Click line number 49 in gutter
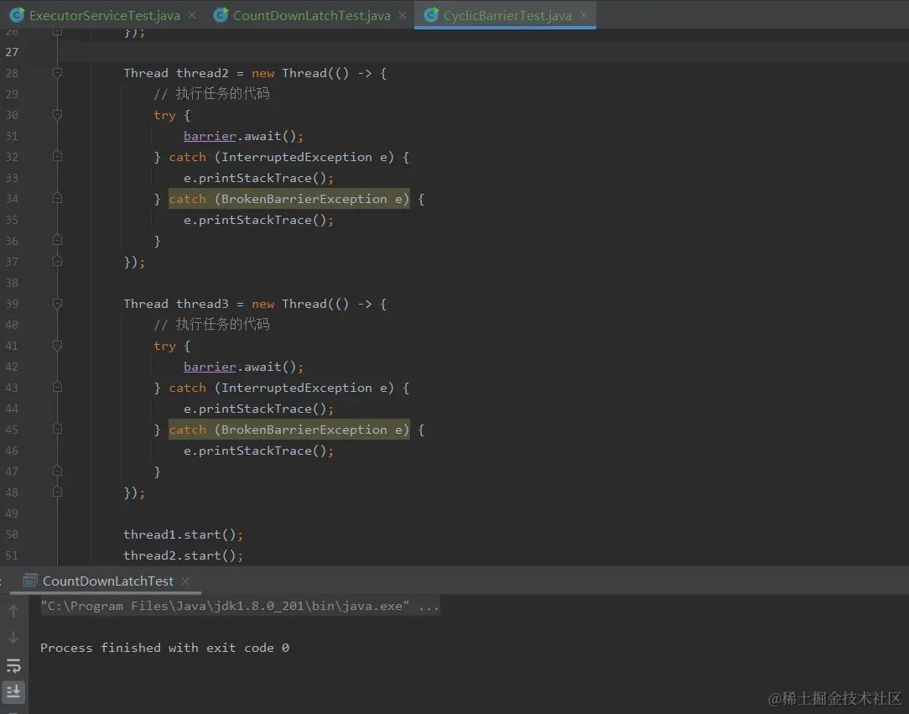This screenshot has width=909, height=714. [12, 513]
